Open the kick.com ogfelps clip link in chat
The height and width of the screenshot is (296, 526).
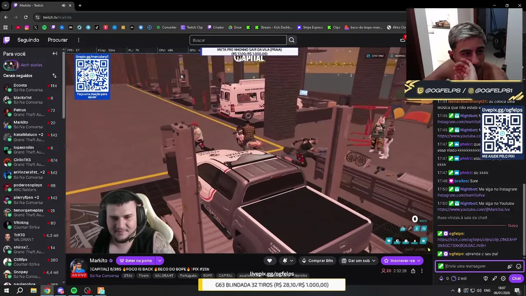(477, 243)
